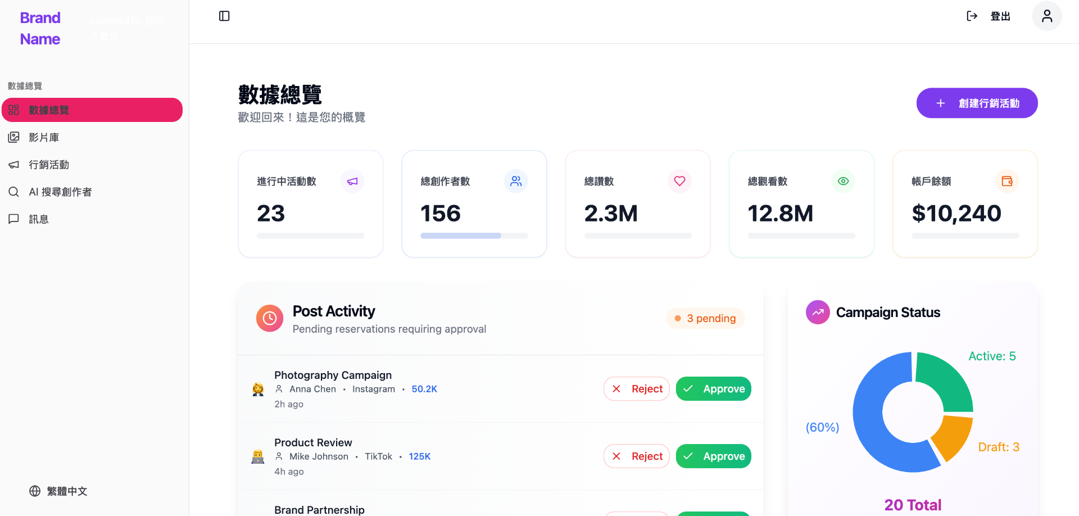The image size is (1079, 516).
Task: Click the globe language icon
Action: pyautogui.click(x=35, y=491)
